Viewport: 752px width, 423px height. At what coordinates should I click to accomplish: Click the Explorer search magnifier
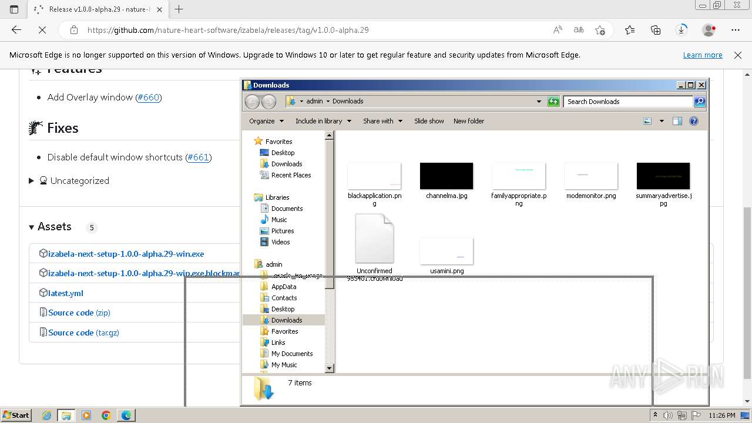coord(699,102)
